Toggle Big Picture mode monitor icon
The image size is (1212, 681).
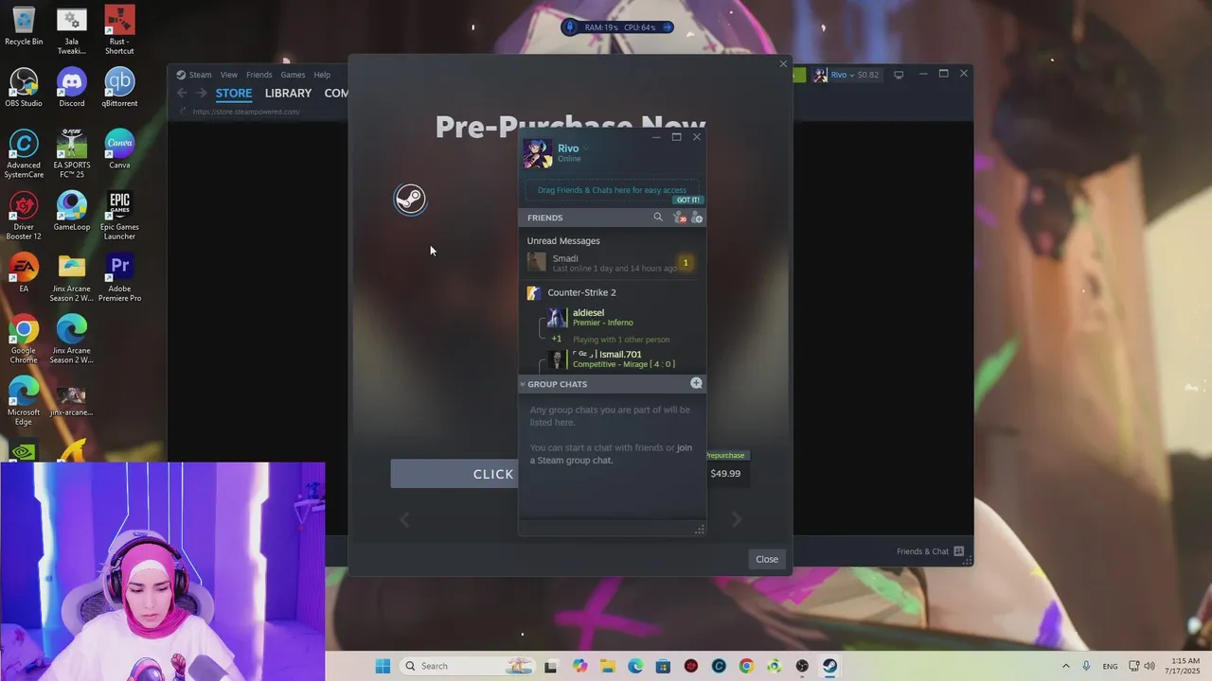[x=899, y=75]
